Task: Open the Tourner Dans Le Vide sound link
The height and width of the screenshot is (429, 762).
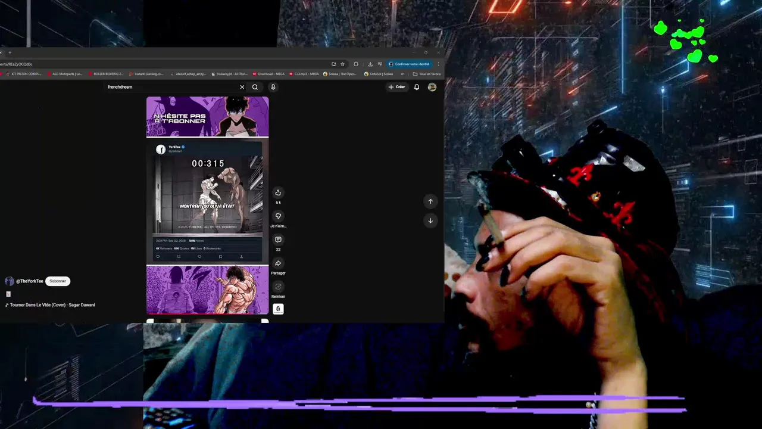Action: (50, 305)
